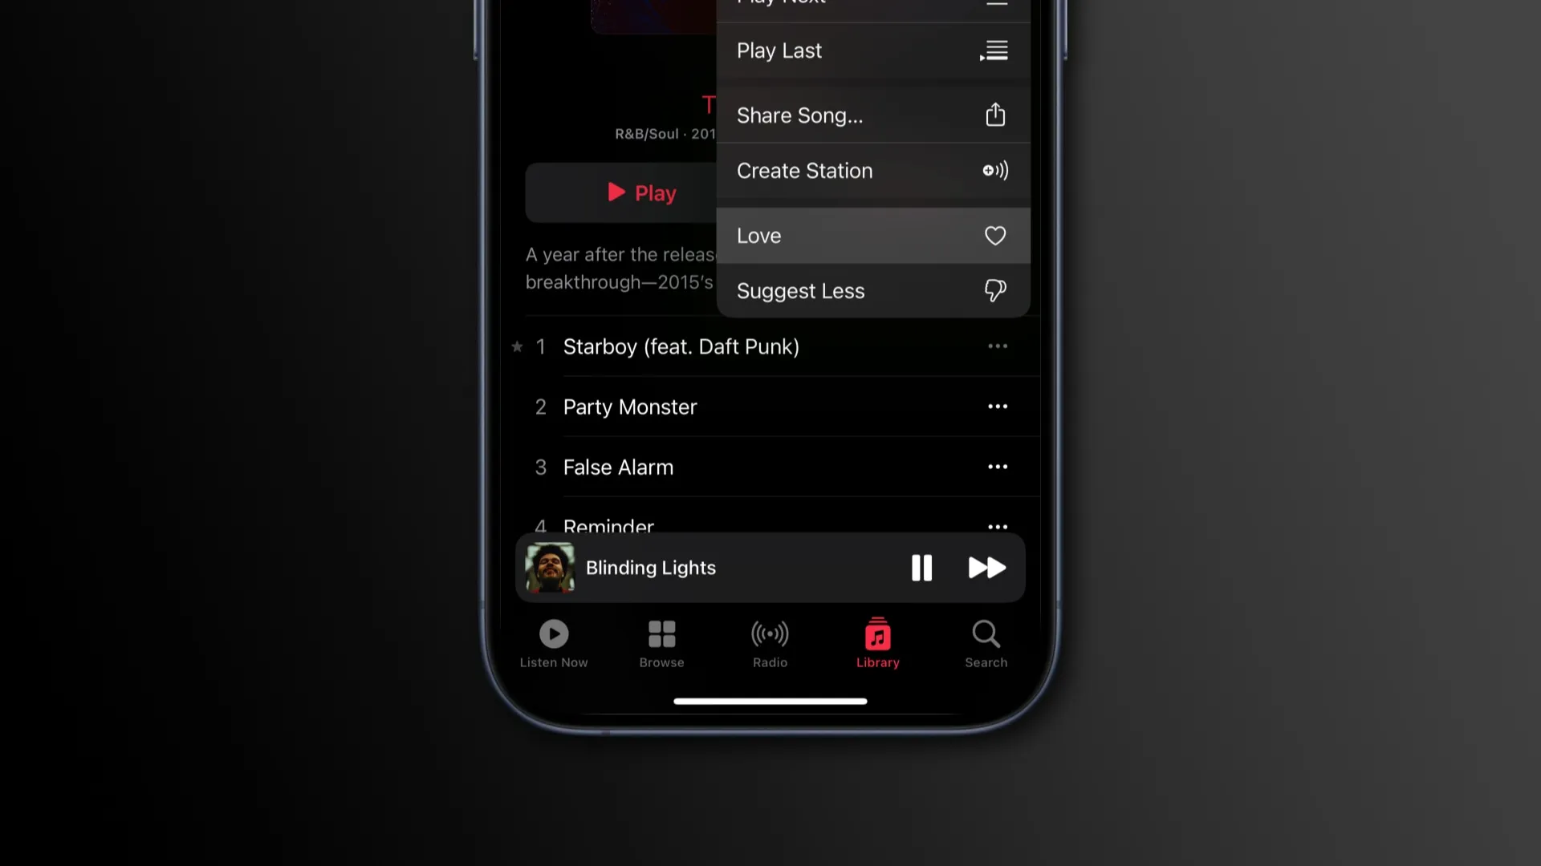Tap the Share Song icon

click(x=994, y=114)
